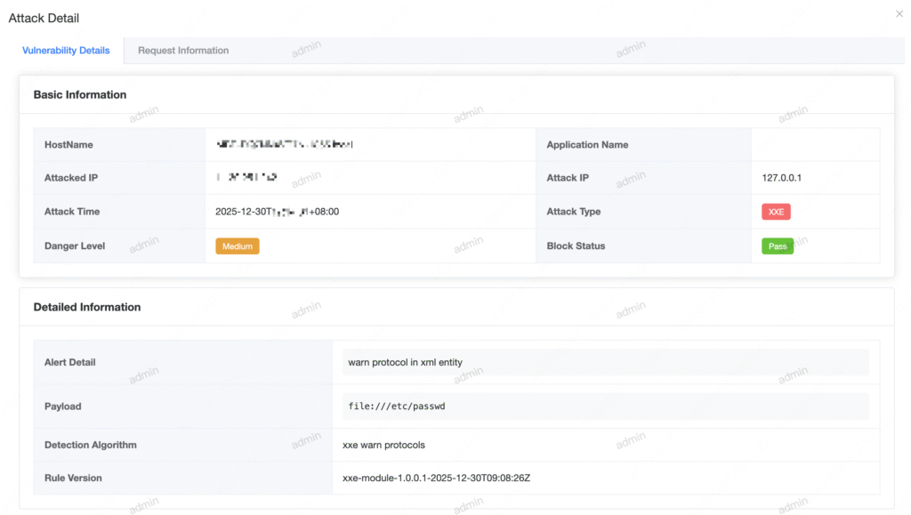
Task: Click the xxe-module rule version text
Action: (436, 478)
